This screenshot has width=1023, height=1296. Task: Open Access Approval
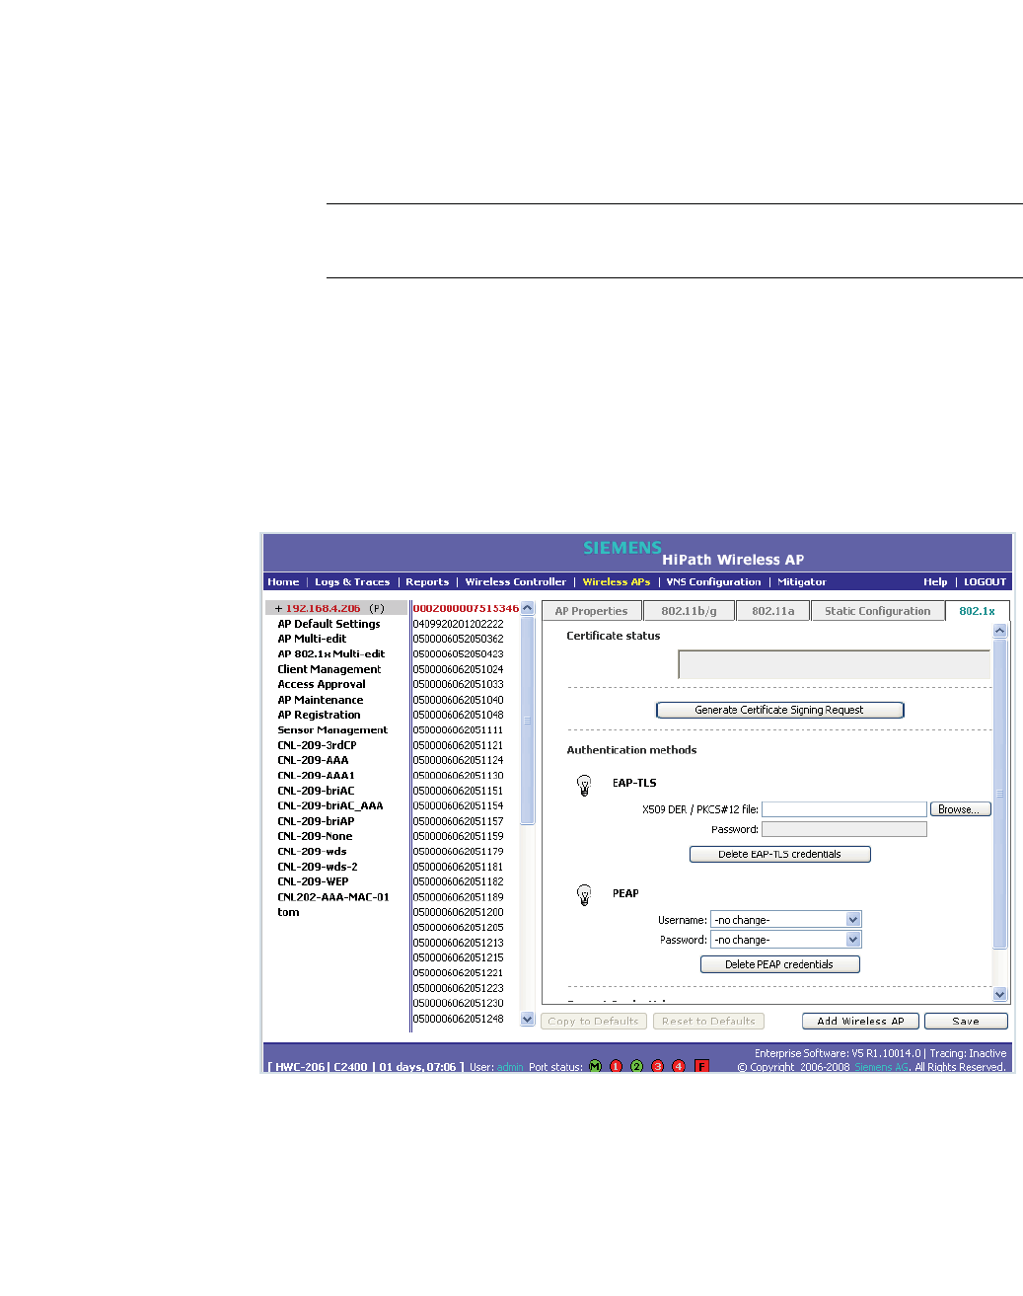point(322,684)
